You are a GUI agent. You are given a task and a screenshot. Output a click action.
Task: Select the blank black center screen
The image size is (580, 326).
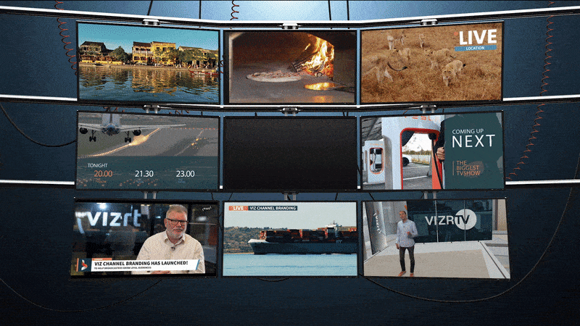point(290,154)
